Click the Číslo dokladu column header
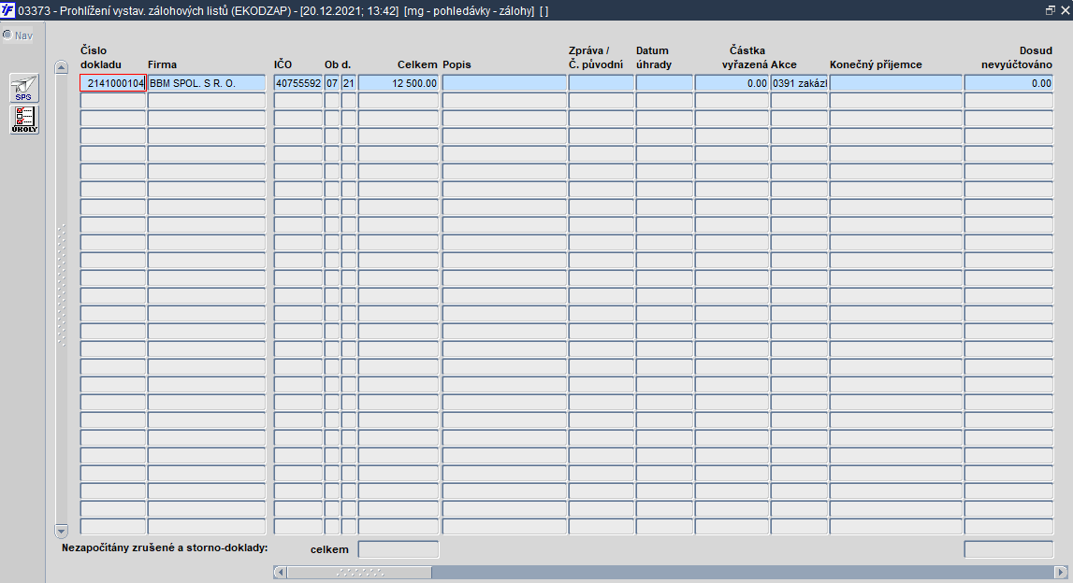1073x583 pixels. click(x=101, y=57)
